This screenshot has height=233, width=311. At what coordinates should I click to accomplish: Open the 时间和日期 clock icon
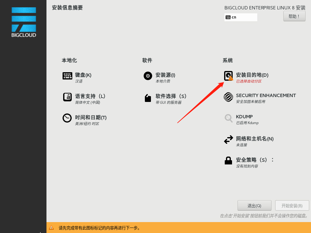67,118
